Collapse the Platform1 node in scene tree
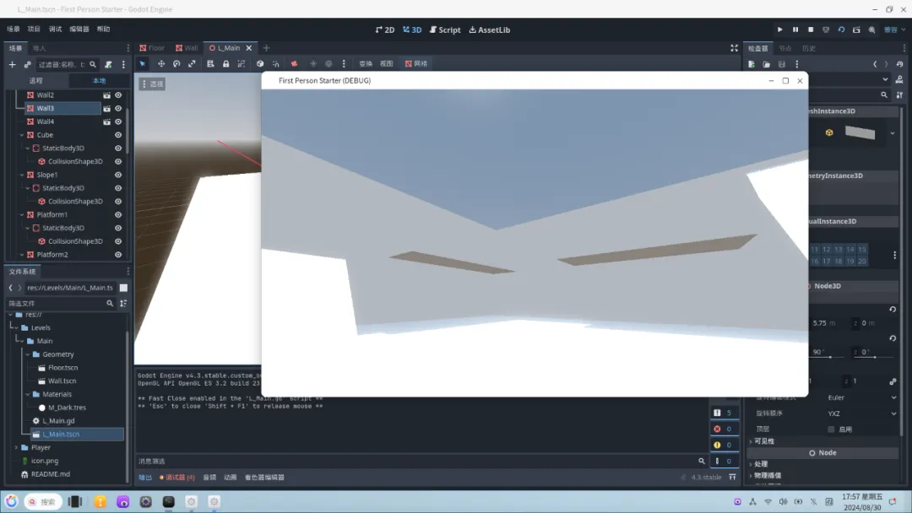912x513 pixels. tap(22, 215)
